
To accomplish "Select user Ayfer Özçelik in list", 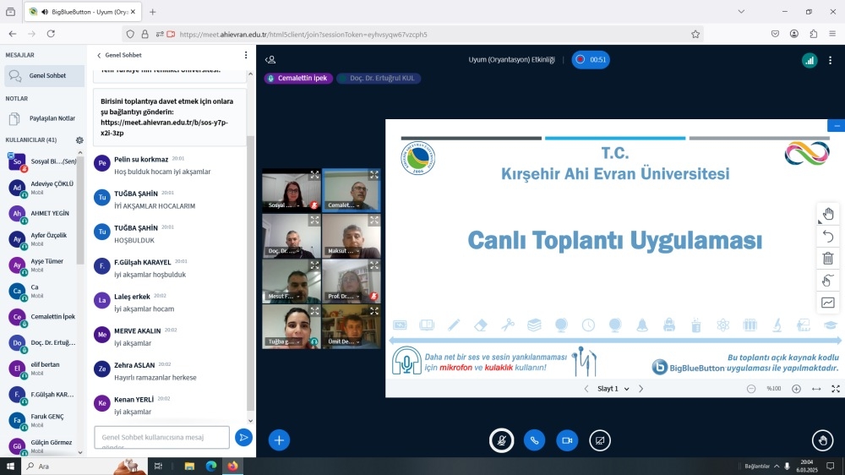I will tap(42, 239).
